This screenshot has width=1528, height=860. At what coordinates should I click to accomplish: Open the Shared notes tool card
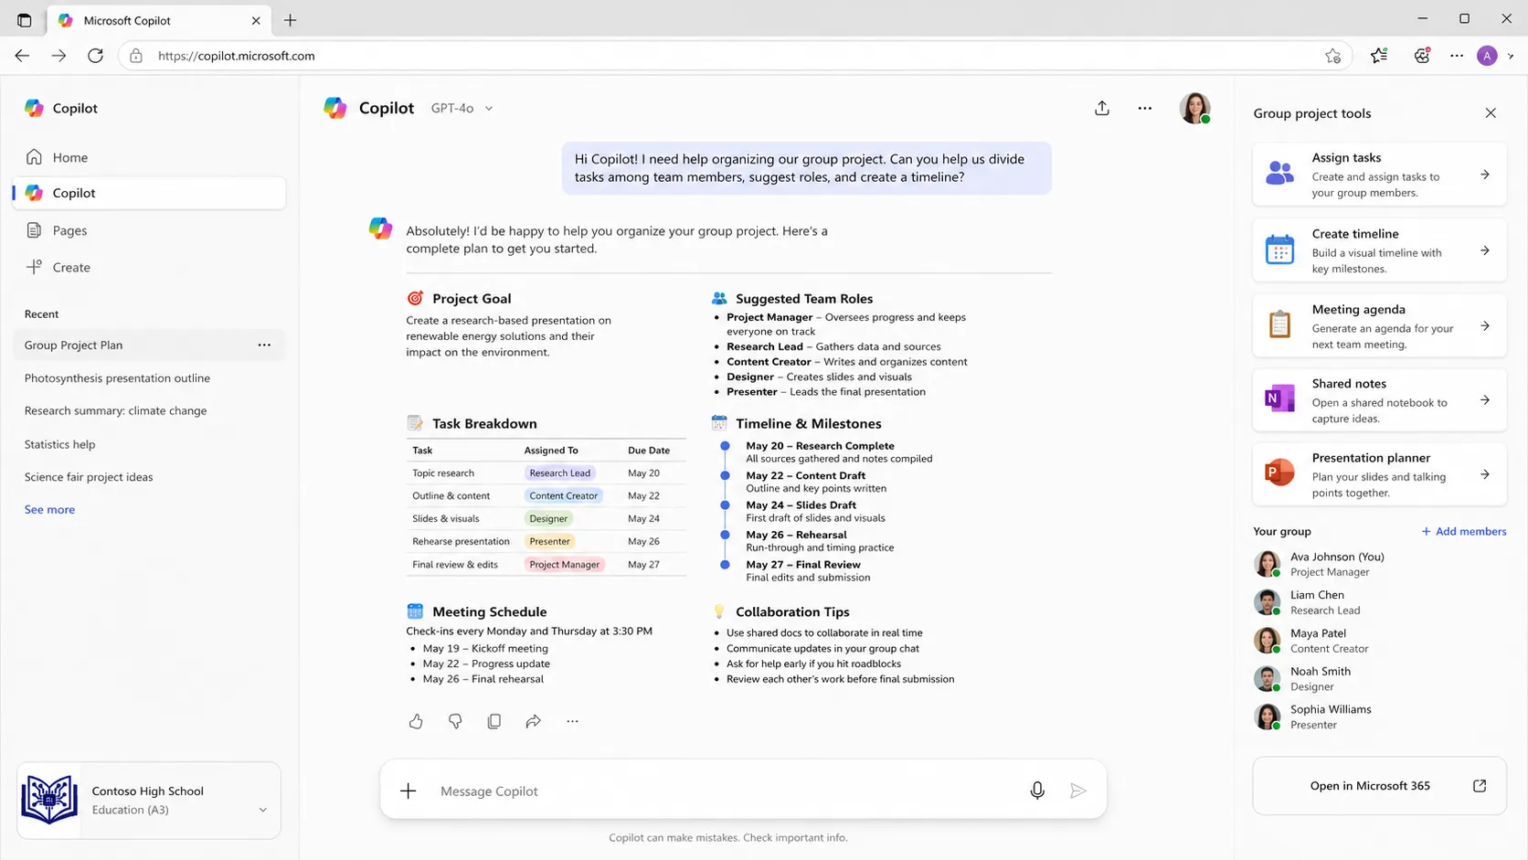[x=1379, y=400]
